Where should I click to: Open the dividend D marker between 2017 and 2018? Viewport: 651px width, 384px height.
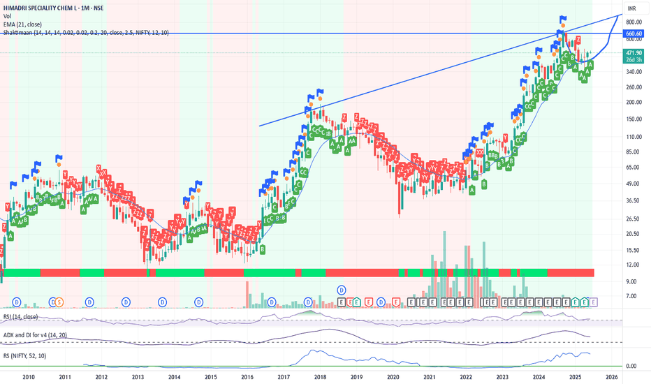308,302
